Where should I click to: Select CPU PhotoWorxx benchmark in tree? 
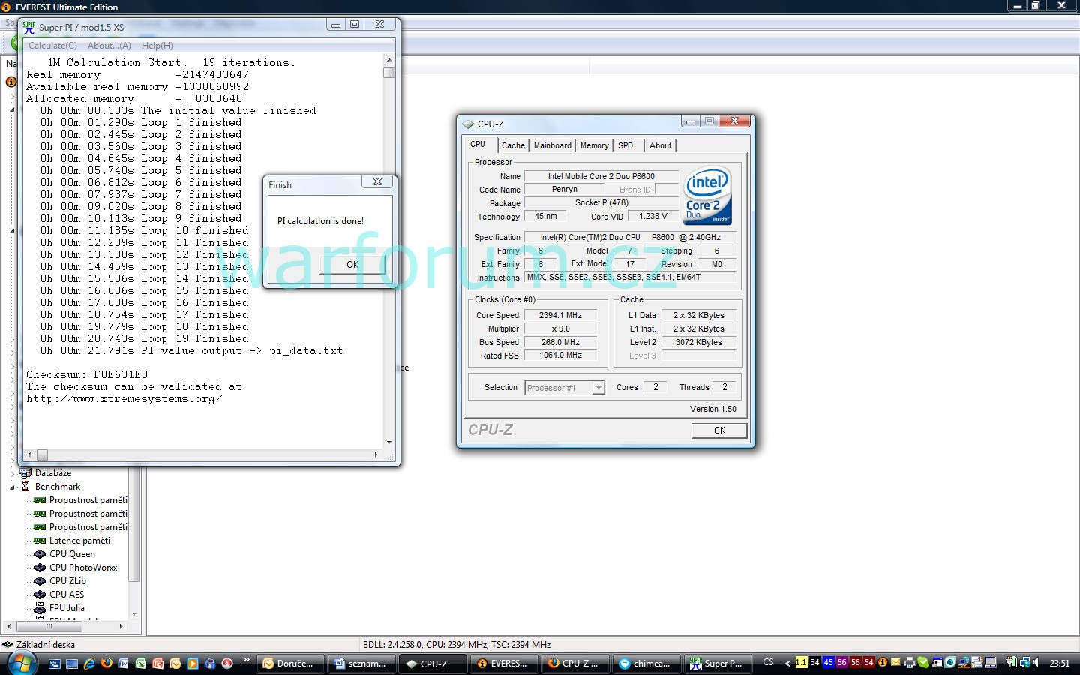pos(83,568)
